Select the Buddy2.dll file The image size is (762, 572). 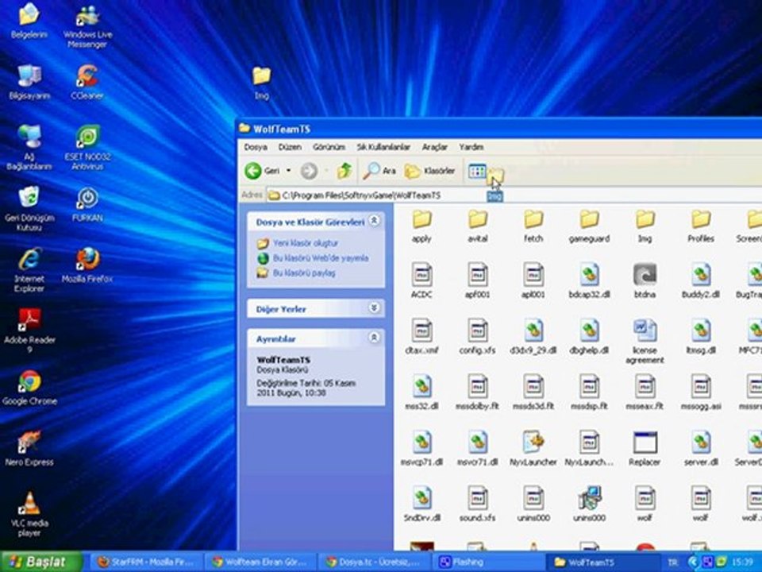(701, 281)
